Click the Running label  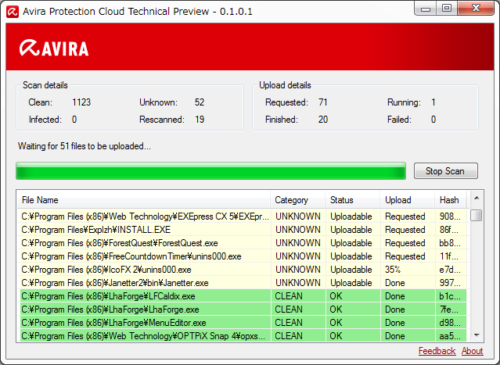pos(404,102)
